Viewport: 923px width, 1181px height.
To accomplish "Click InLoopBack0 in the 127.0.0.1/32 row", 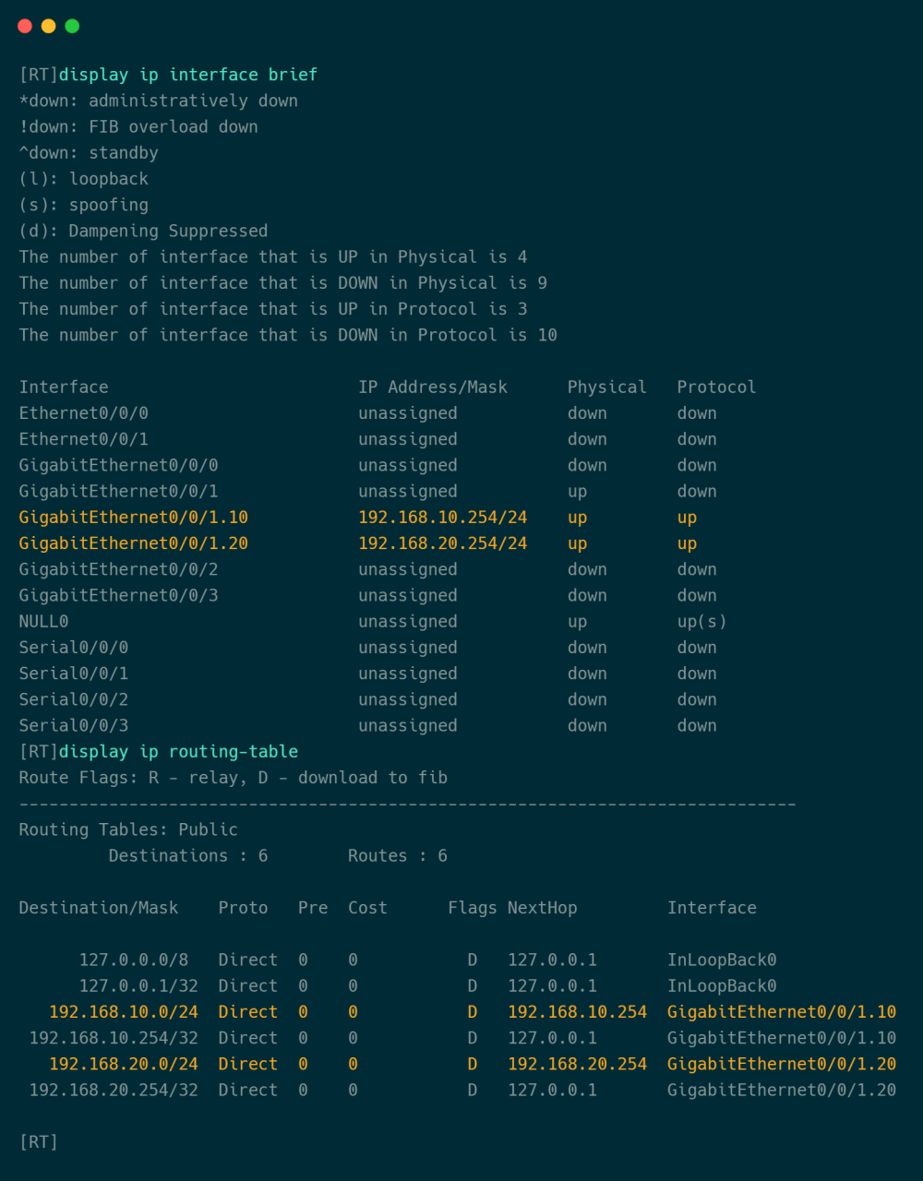I will pos(722,985).
